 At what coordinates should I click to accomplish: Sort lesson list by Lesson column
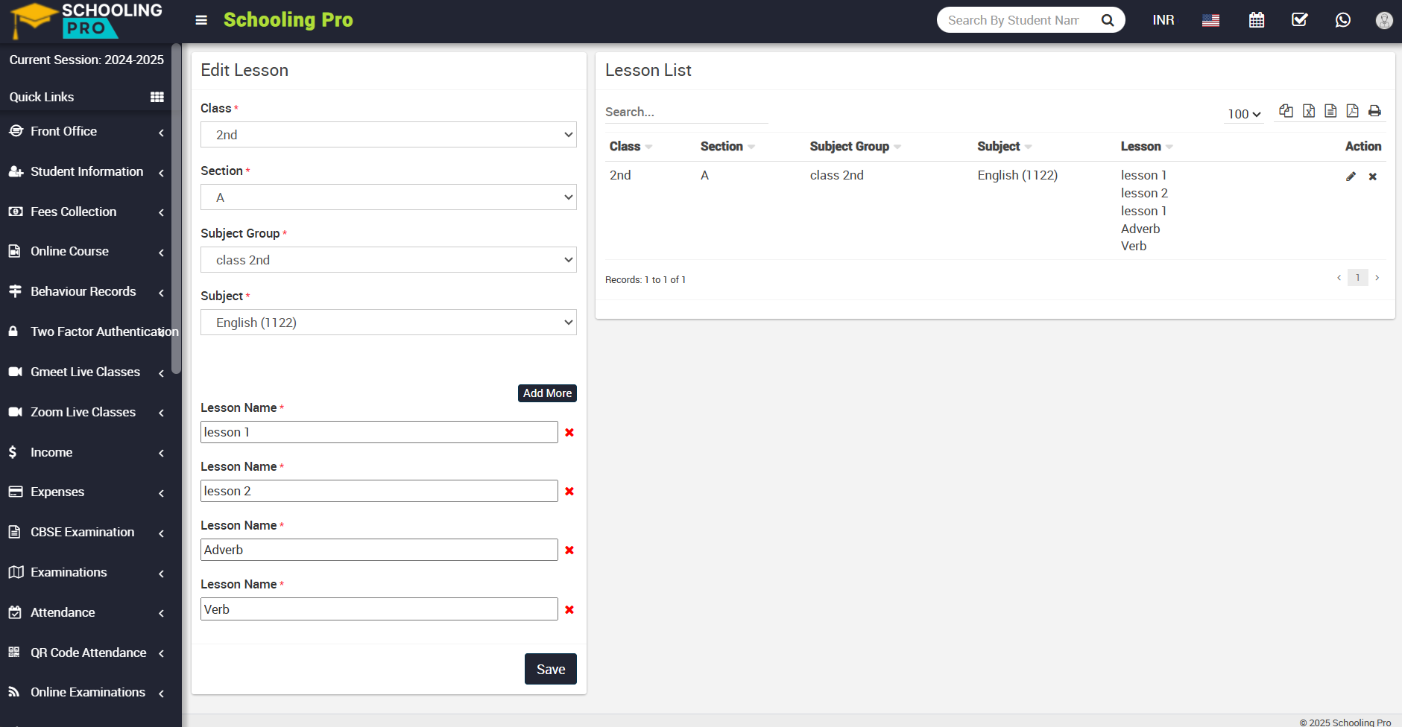pyautogui.click(x=1147, y=147)
